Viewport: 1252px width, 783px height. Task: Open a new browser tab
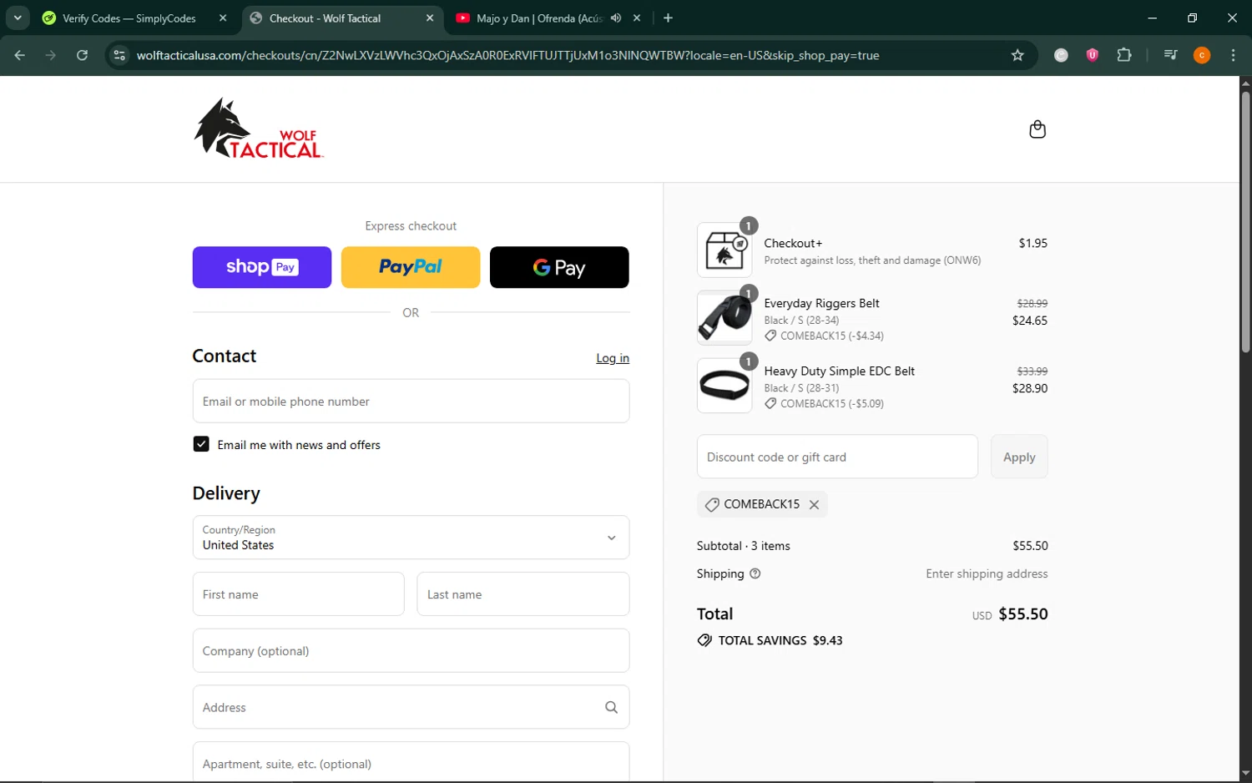coord(668,18)
